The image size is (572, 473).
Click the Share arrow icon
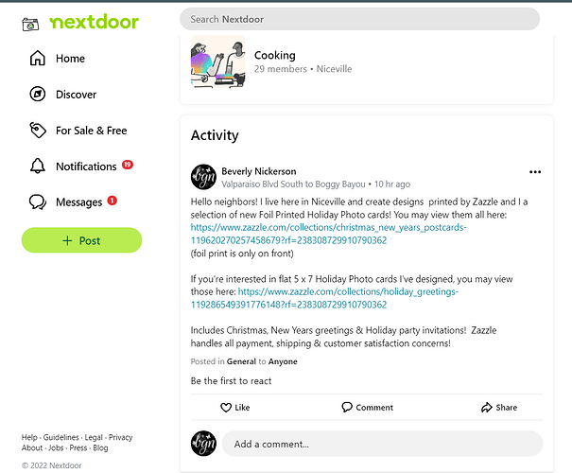pyautogui.click(x=487, y=408)
